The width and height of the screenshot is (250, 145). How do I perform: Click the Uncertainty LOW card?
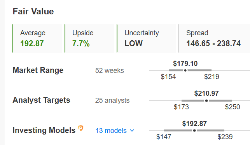146,38
